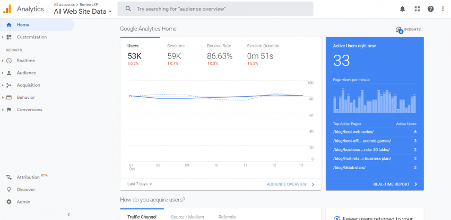Image resolution: width=451 pixels, height=220 pixels.
Task: Click the Behavior window icon
Action: (x=9, y=97)
